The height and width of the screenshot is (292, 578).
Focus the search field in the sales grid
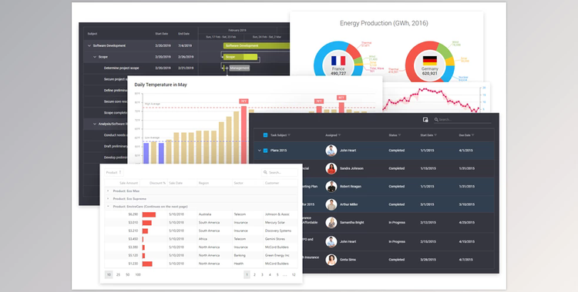(280, 172)
